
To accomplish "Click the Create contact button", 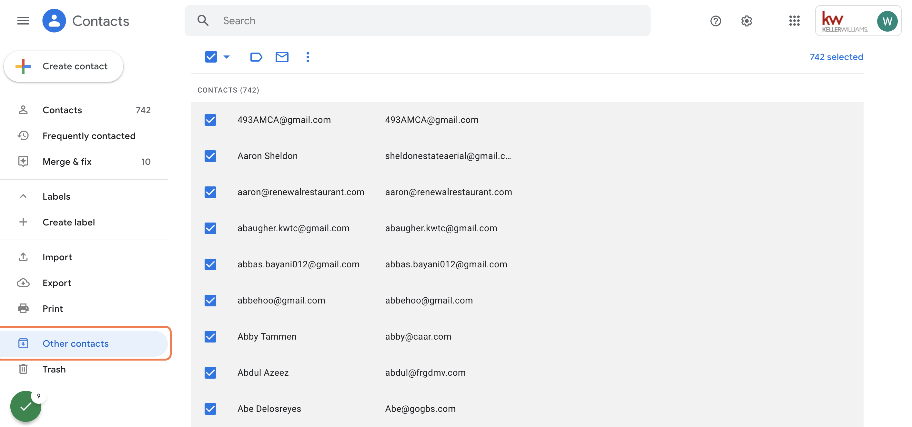I will pyautogui.click(x=64, y=66).
